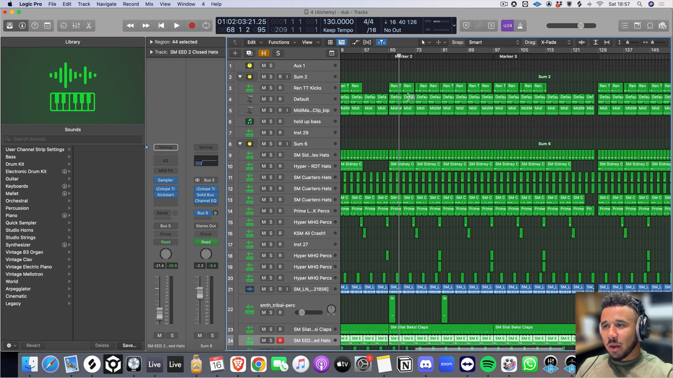
Task: Open the Snap mode dropdown
Action: click(494, 42)
